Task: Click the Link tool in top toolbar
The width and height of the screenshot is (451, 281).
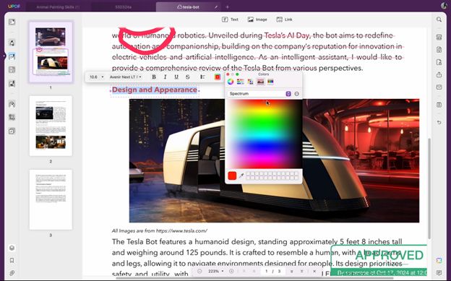Action: (284, 20)
